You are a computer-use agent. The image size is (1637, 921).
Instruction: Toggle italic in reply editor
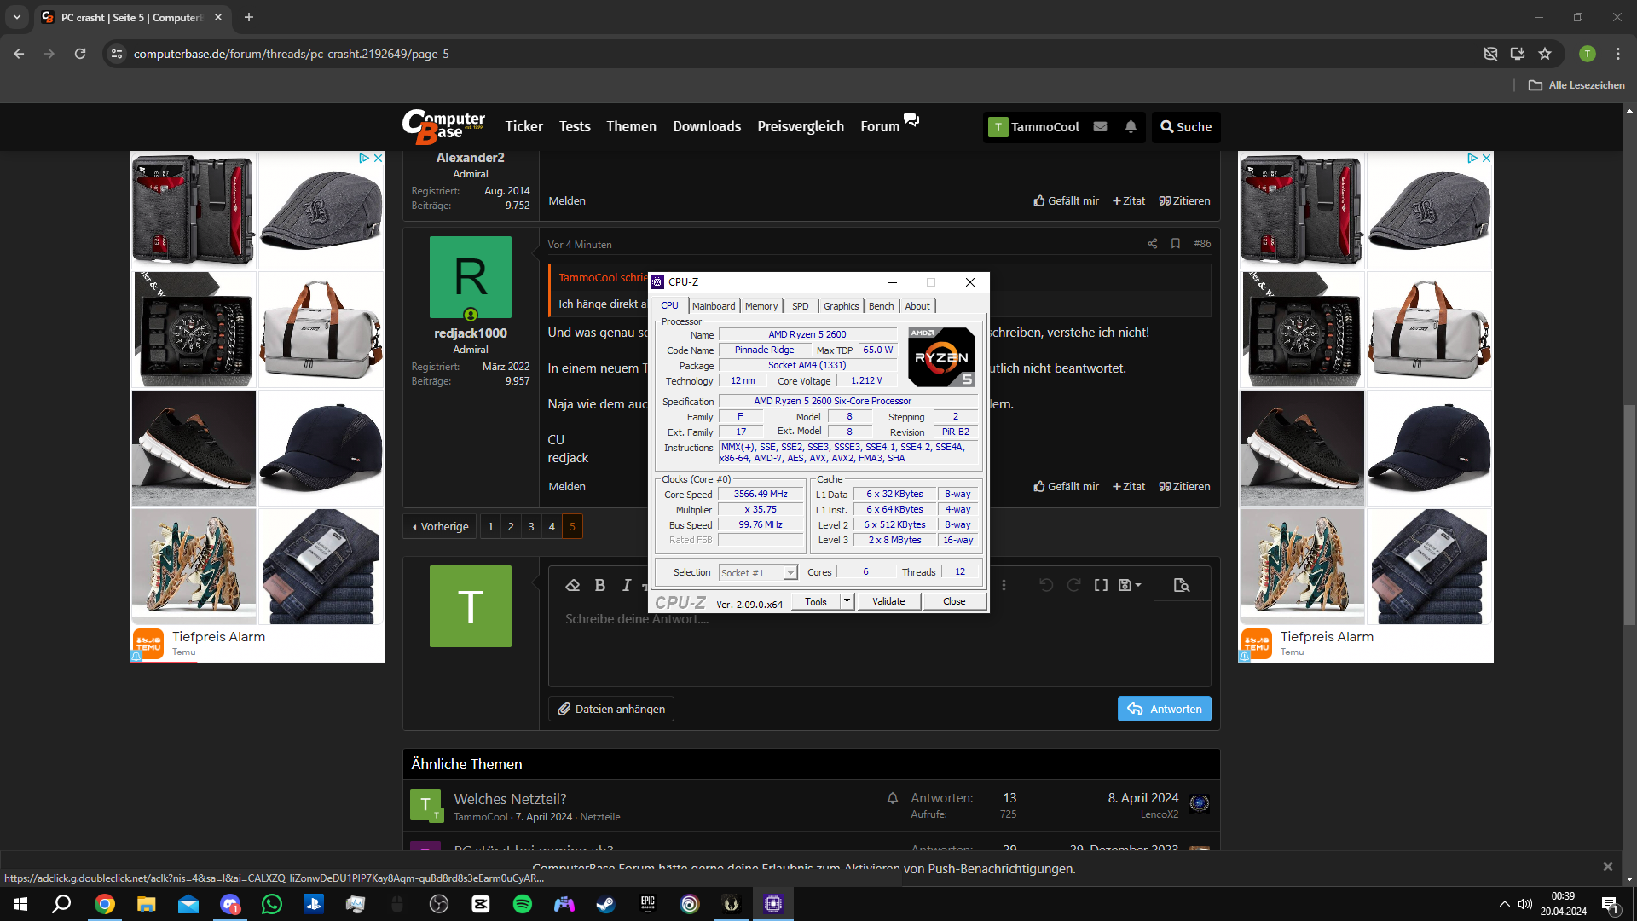tap(627, 585)
